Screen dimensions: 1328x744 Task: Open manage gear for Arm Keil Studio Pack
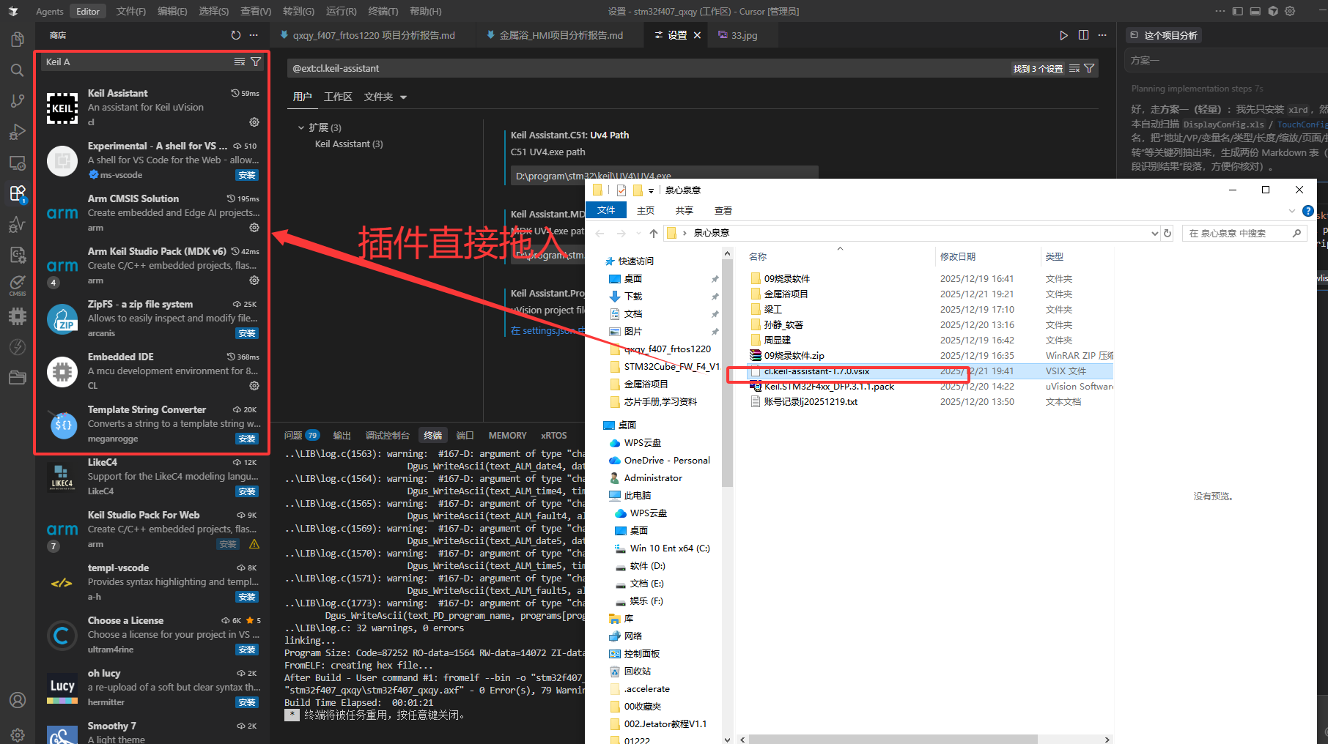[254, 280]
